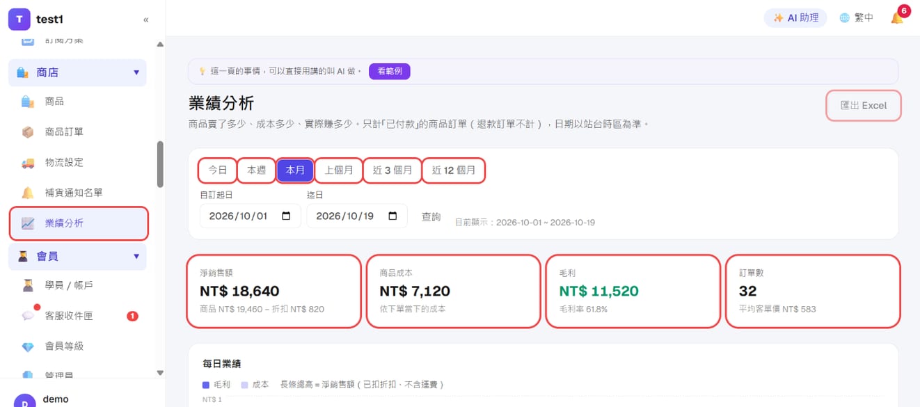920x407 pixels.
Task: Click the 匯出 Excel button
Action: tap(864, 106)
